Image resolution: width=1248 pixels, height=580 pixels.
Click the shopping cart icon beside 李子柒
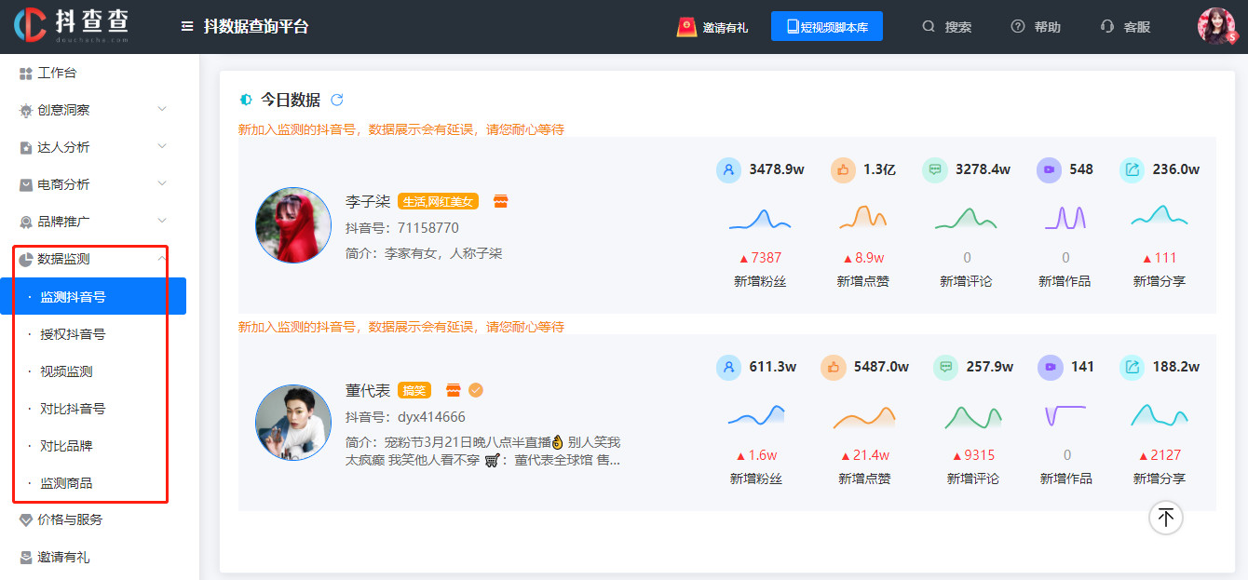(x=501, y=200)
